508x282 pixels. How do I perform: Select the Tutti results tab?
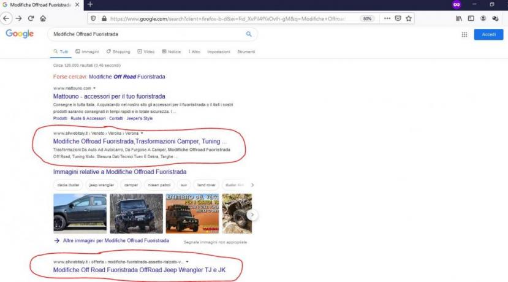click(x=61, y=51)
